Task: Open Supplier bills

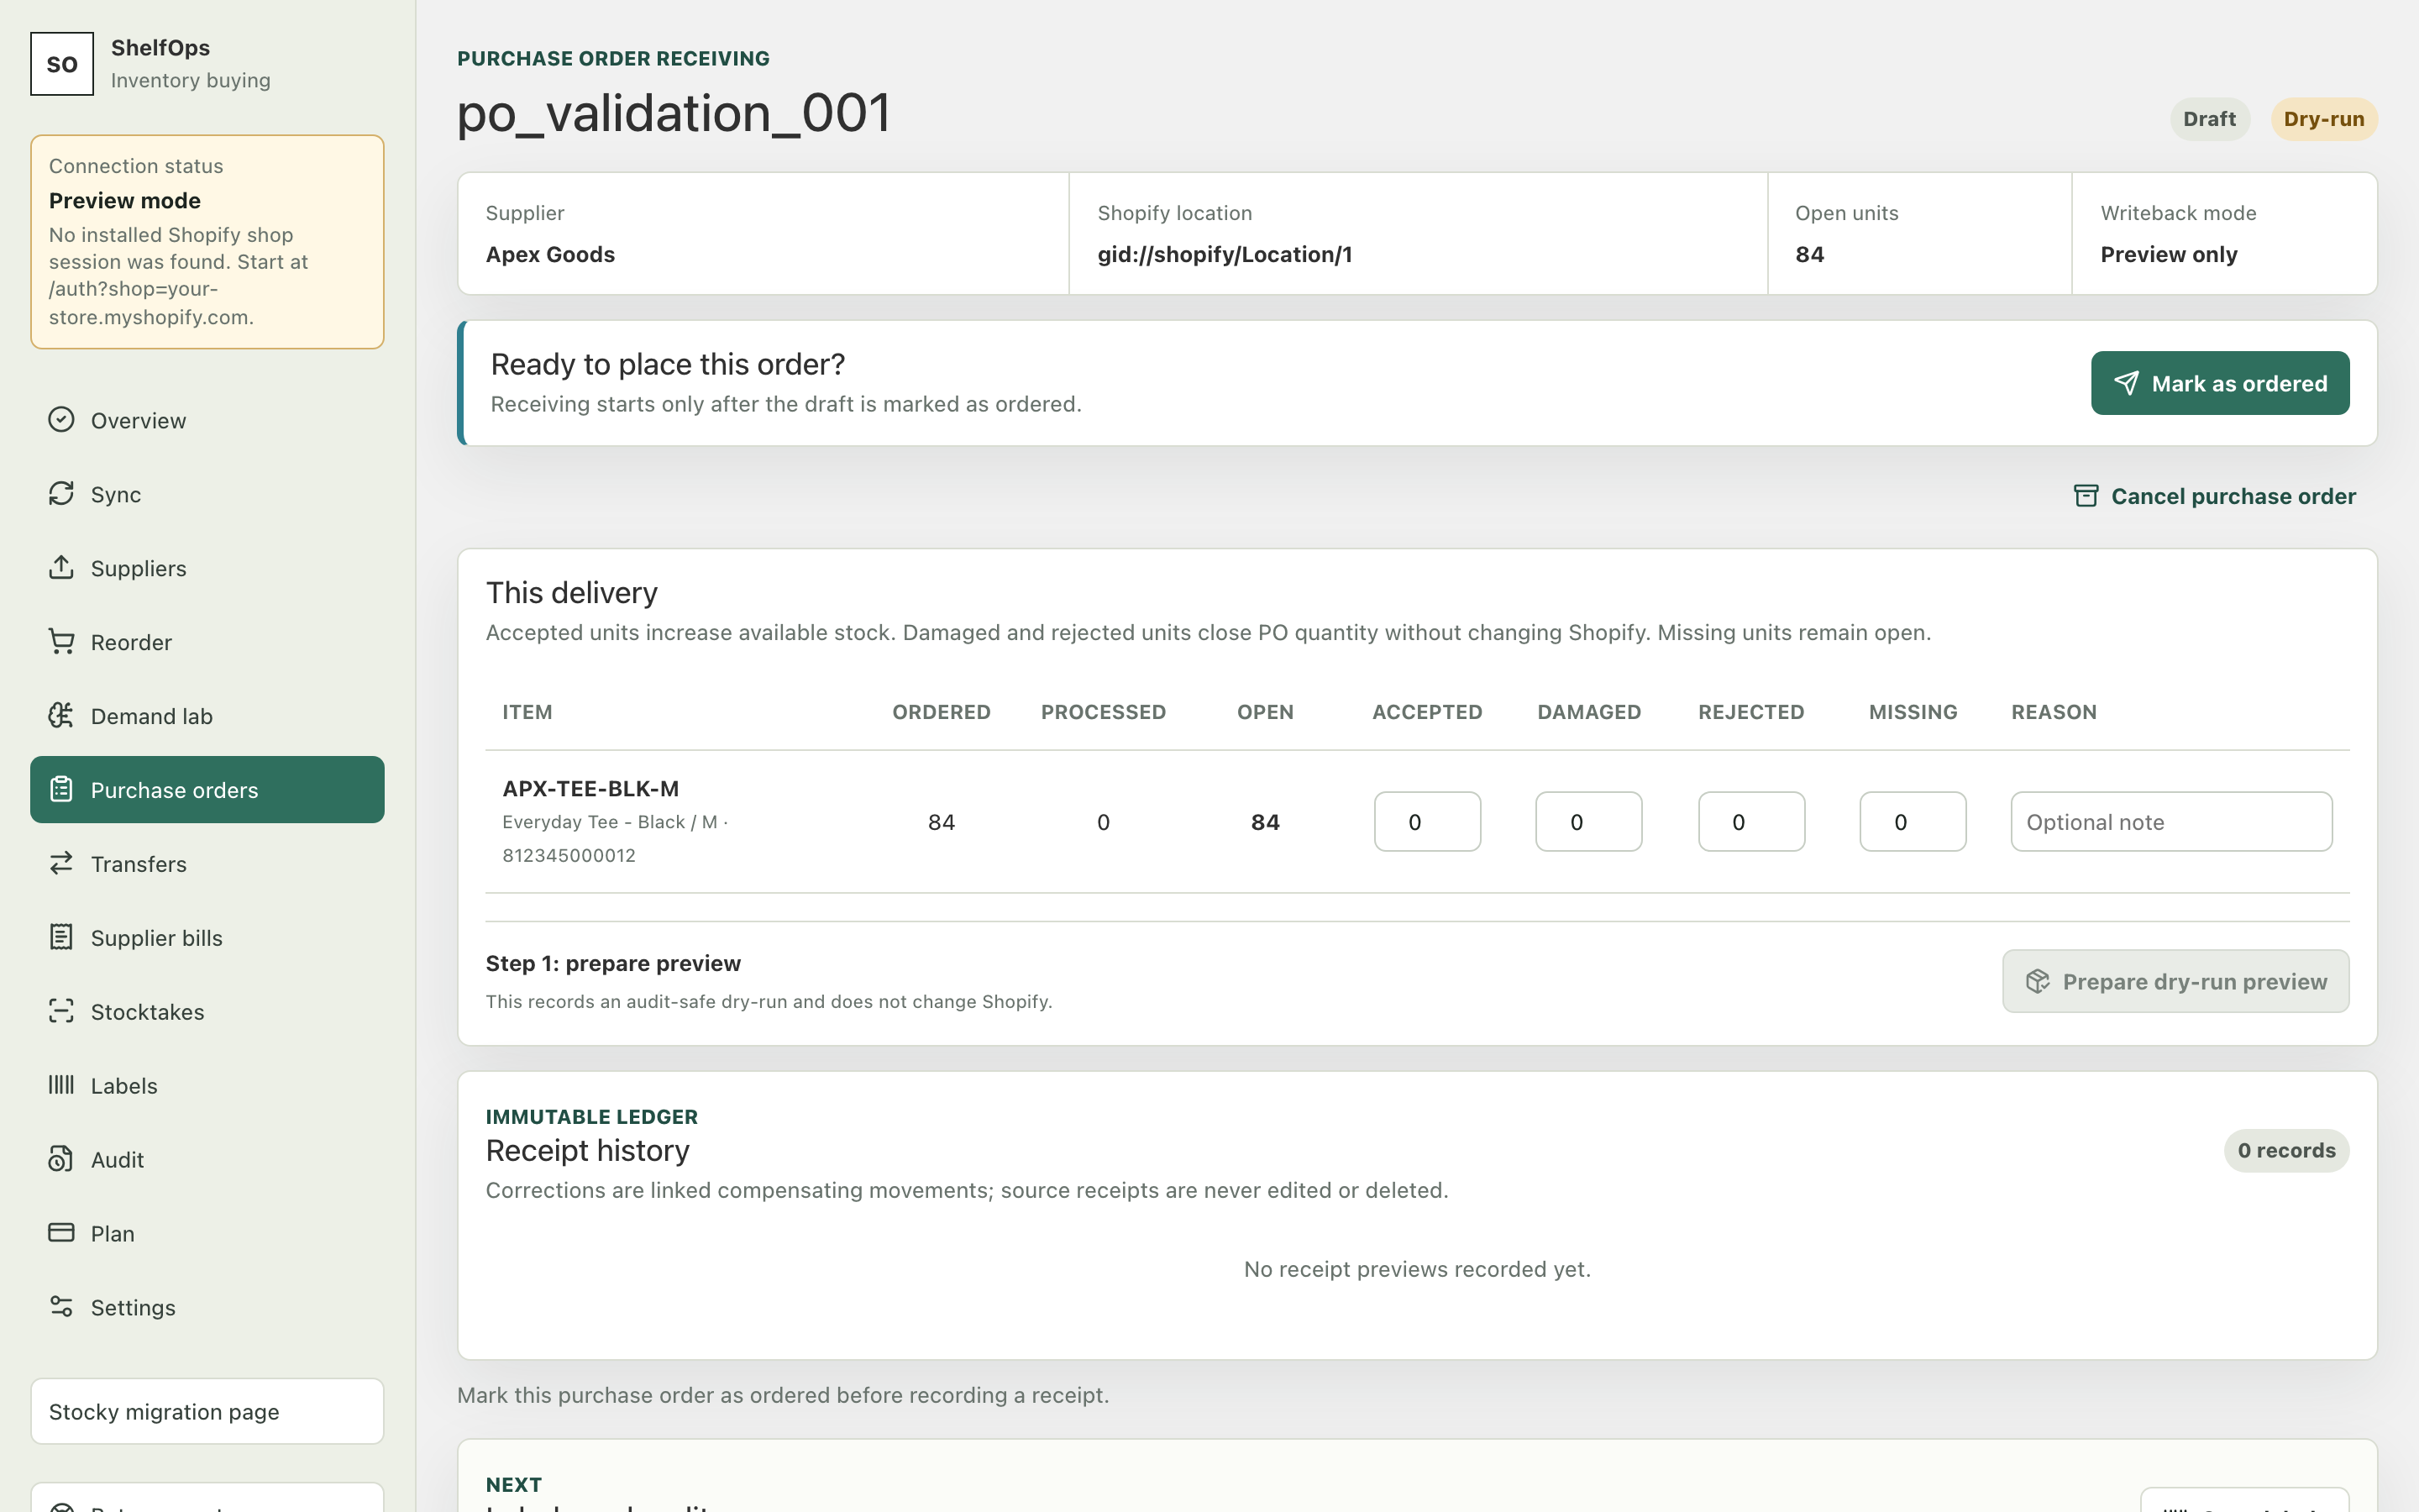Action: (x=207, y=938)
